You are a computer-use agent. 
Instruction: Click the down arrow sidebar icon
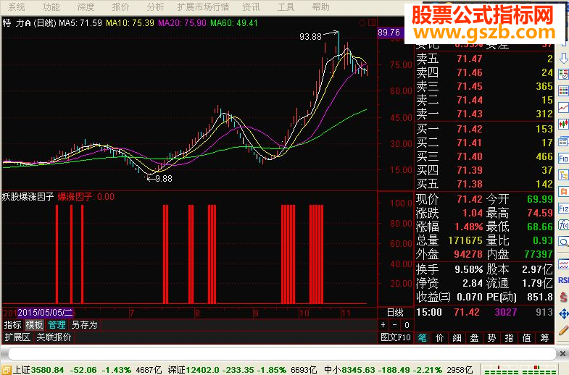563,58
